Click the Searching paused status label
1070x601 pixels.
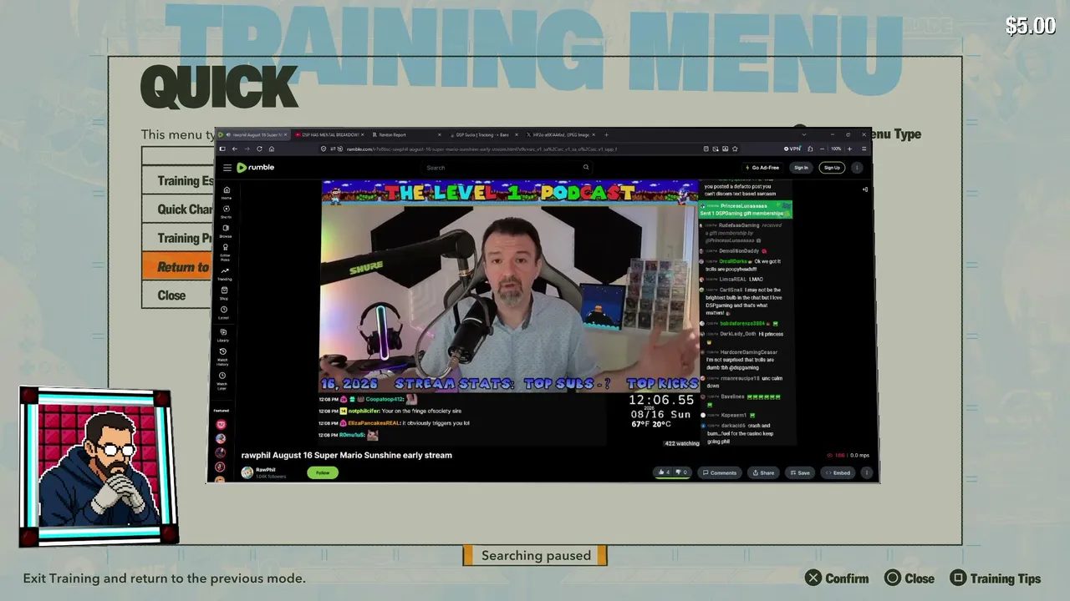536,556
